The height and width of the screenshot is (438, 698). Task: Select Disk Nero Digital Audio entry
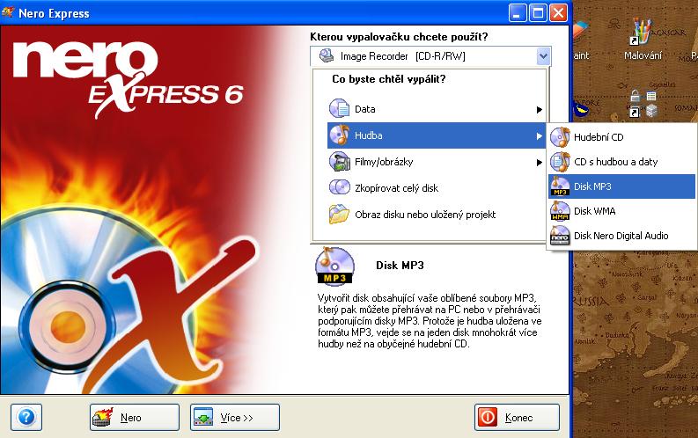(x=621, y=235)
